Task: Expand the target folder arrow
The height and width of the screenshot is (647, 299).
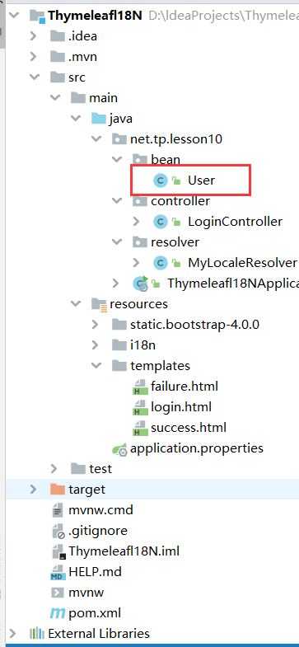Action: click(34, 490)
